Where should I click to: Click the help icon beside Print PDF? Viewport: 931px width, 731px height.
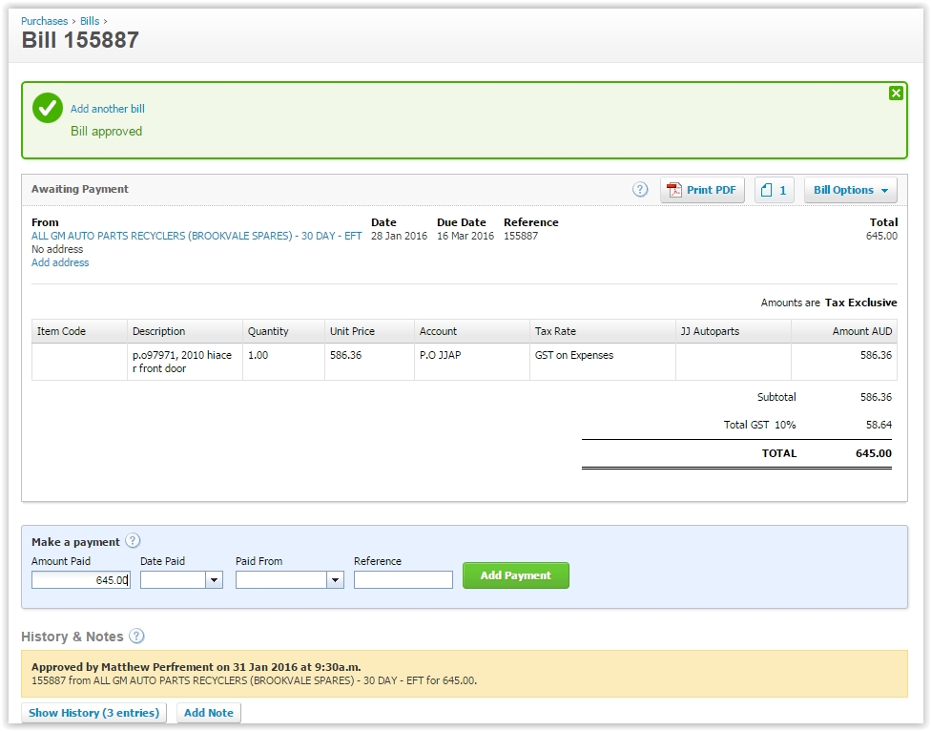(x=640, y=190)
